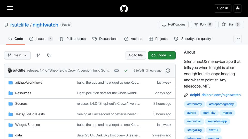This screenshot has height=139, width=248.
Task: Open the Security and quality tab
Action: click(193, 39)
